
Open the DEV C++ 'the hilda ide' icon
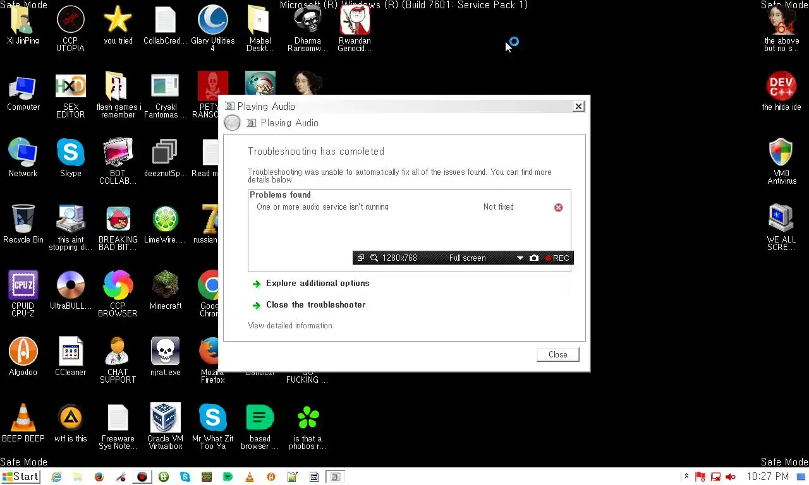pyautogui.click(x=781, y=92)
